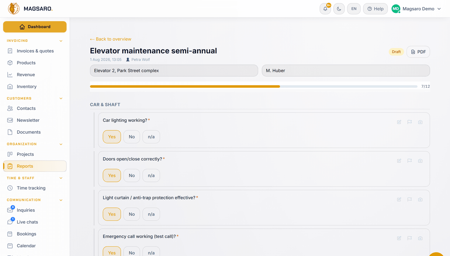Open Bookings in the sidebar

(35, 234)
